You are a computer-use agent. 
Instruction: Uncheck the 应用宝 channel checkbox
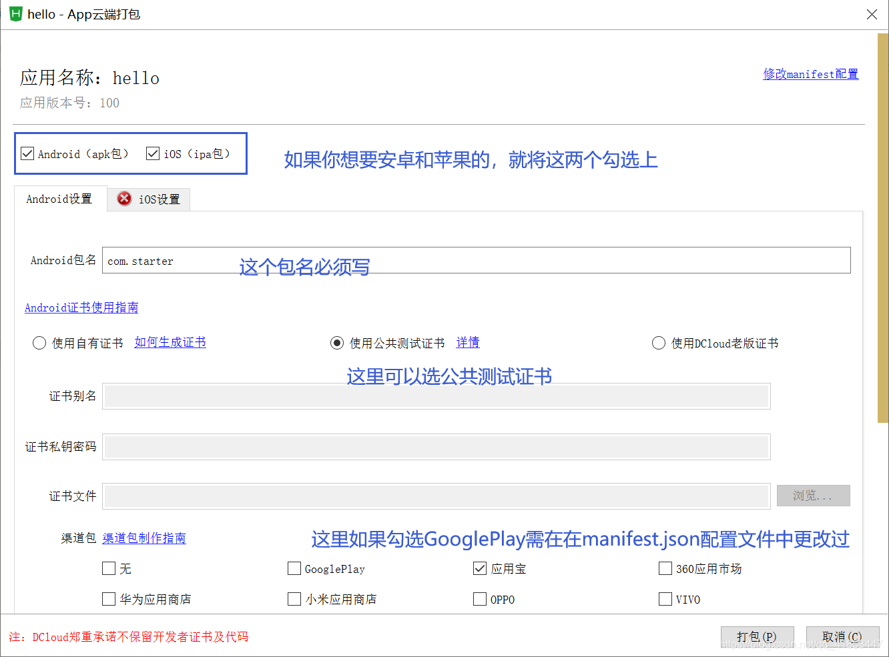(x=480, y=568)
